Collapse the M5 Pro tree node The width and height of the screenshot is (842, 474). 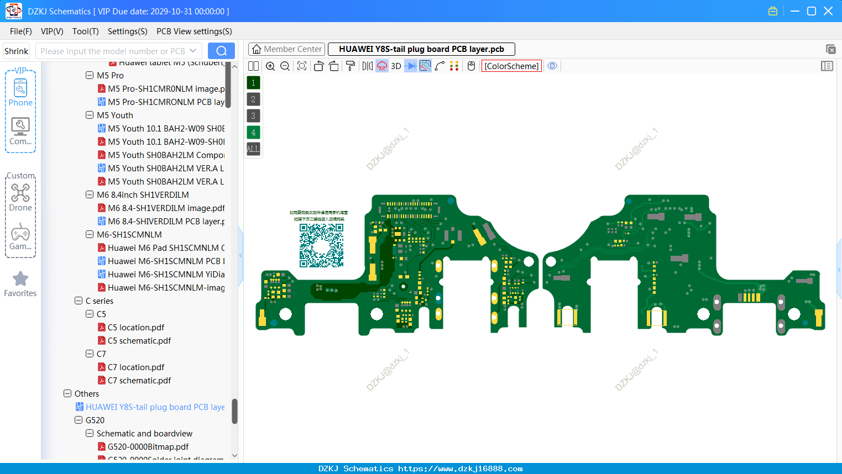pos(90,75)
